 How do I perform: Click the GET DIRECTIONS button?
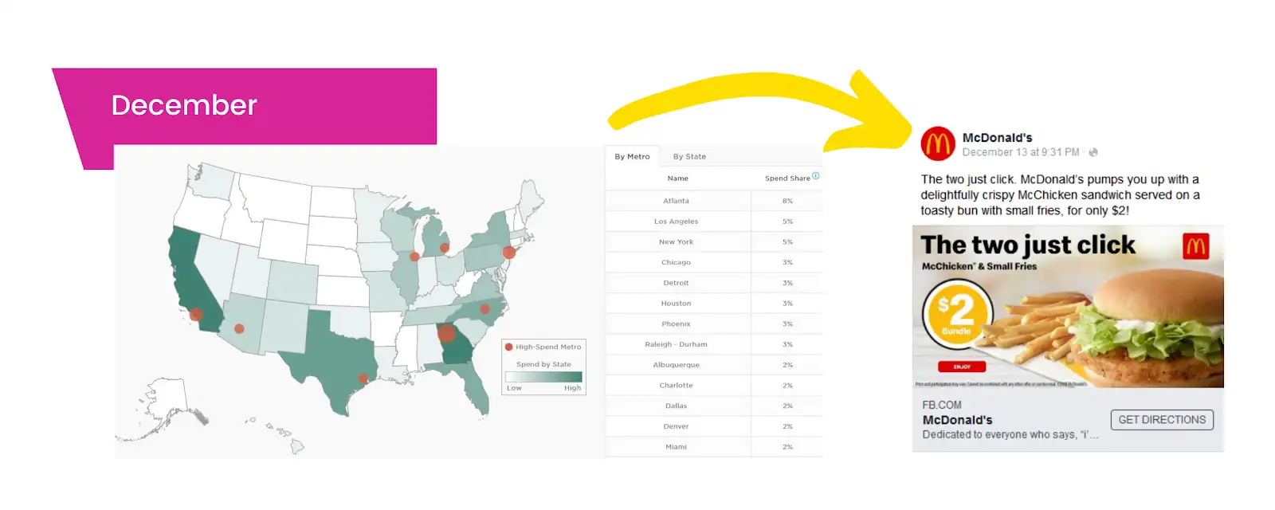click(x=1162, y=420)
